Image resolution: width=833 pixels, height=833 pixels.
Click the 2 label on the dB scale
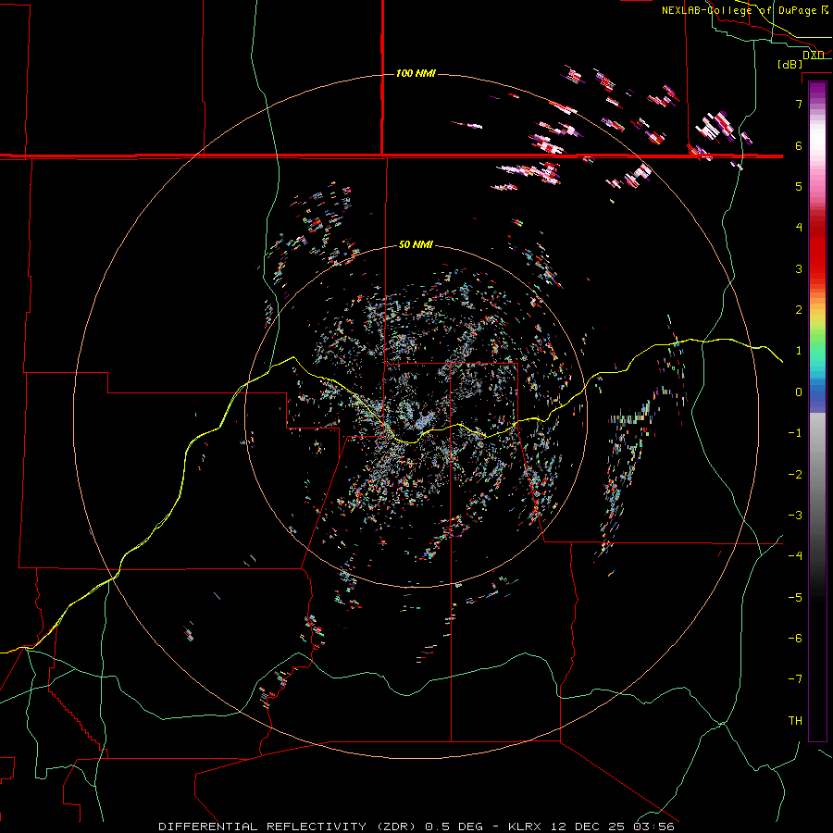[799, 309]
